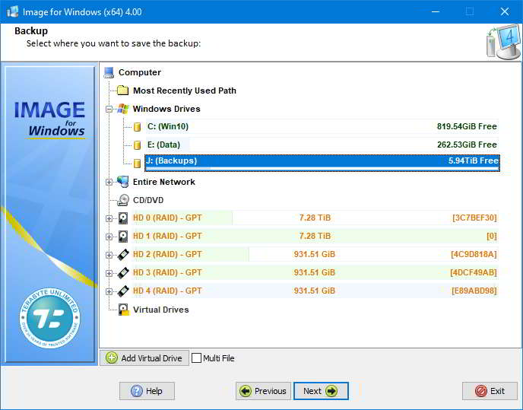Minimize the Image for Windows window
Screen dimensions: 523x410
pyautogui.click(x=436, y=11)
